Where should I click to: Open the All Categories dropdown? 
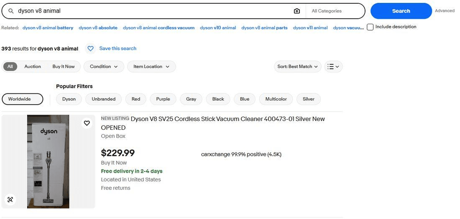(335, 11)
